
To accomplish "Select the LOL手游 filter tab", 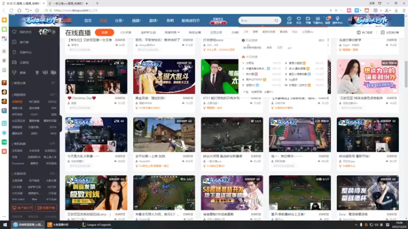I will pyautogui.click(x=125, y=33).
